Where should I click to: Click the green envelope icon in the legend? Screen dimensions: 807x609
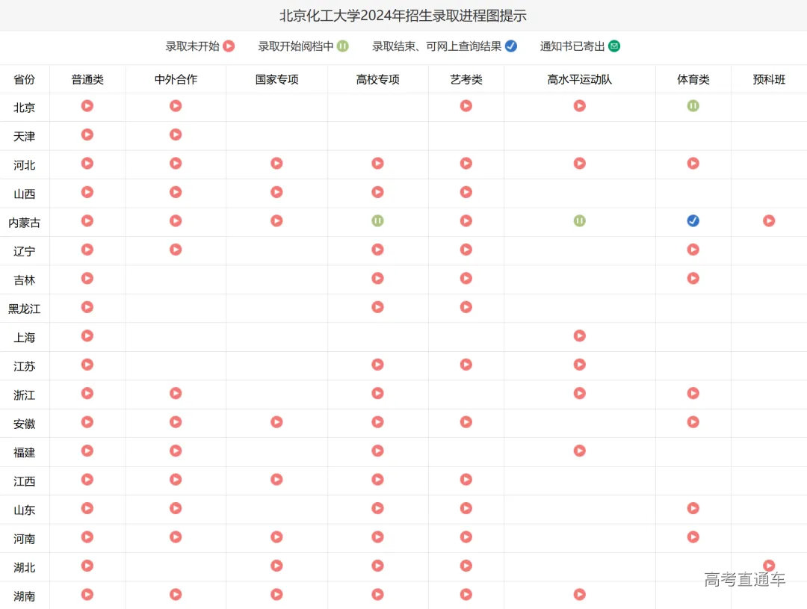(x=614, y=46)
